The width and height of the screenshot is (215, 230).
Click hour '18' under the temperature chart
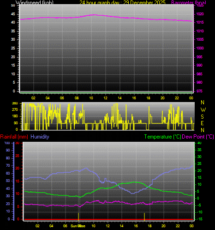[149, 226]
